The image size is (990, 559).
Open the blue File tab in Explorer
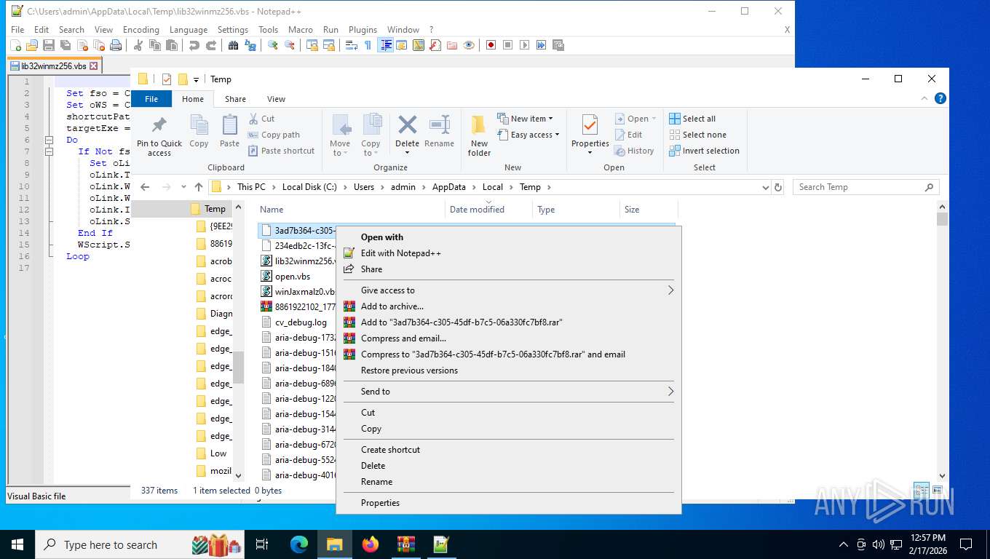coord(151,99)
